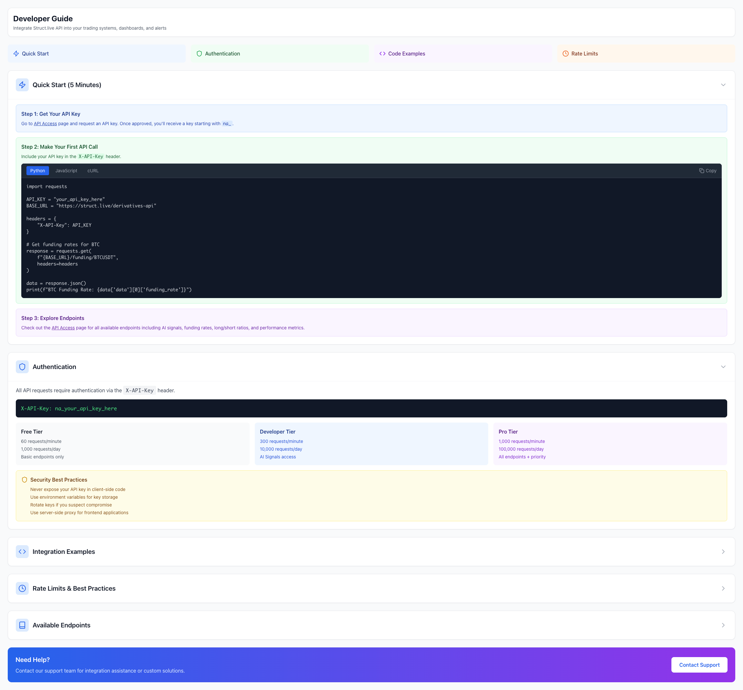Expand the Integration Examples section
Viewport: 743px width, 690px height.
[x=723, y=552]
